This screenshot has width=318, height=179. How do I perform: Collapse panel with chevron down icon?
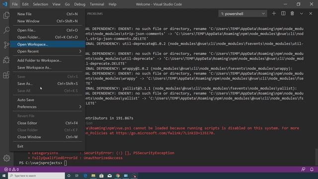pyautogui.click(x=302, y=13)
